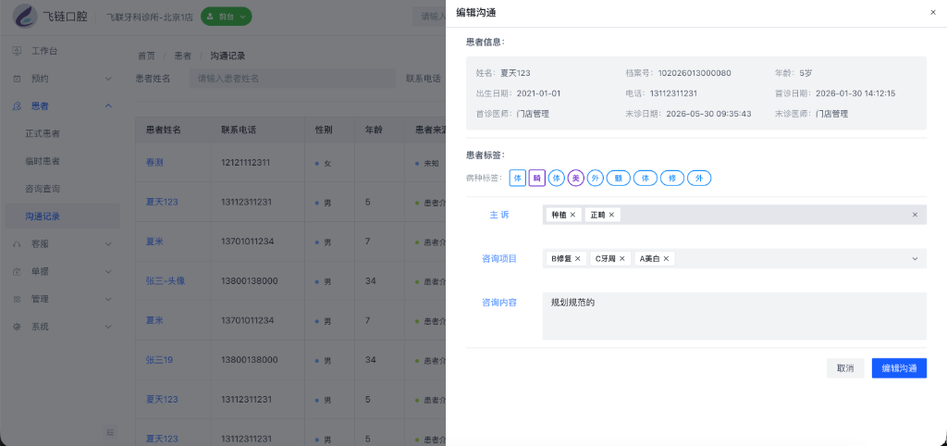The width and height of the screenshot is (947, 446).
Task: Open the 前台 role dropdown
Action: pos(226,17)
